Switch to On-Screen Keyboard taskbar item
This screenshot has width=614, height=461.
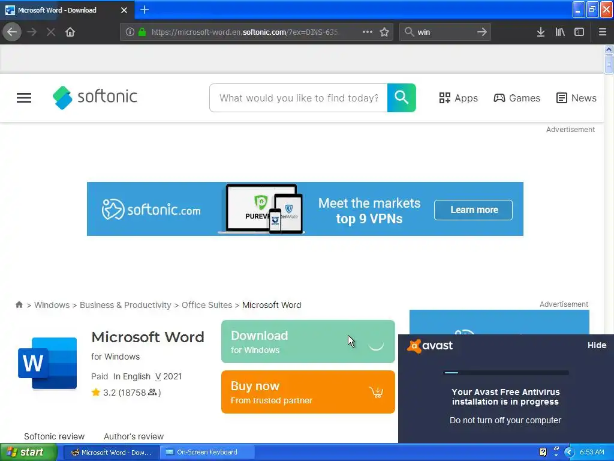point(207,452)
